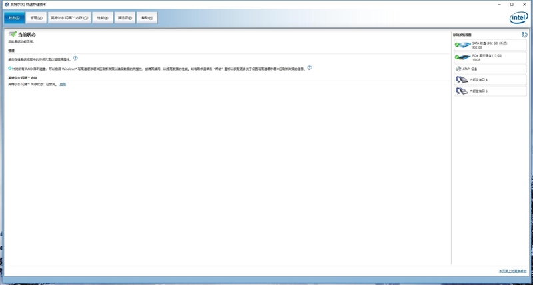Select the 内部空端口 4 port icon

point(461,79)
